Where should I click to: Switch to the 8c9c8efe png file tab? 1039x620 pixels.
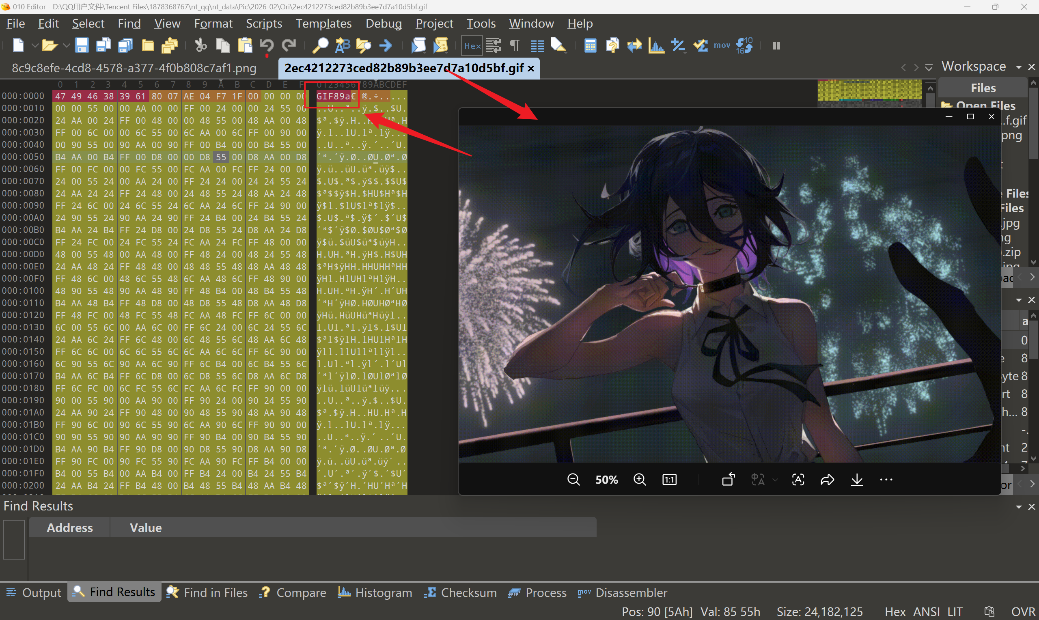pyautogui.click(x=134, y=68)
